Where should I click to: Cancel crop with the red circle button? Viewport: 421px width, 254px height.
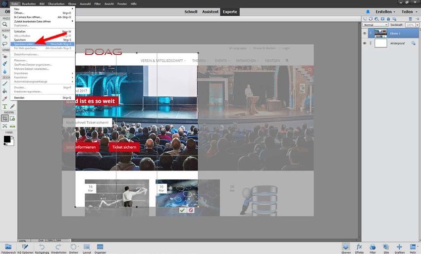click(x=191, y=210)
